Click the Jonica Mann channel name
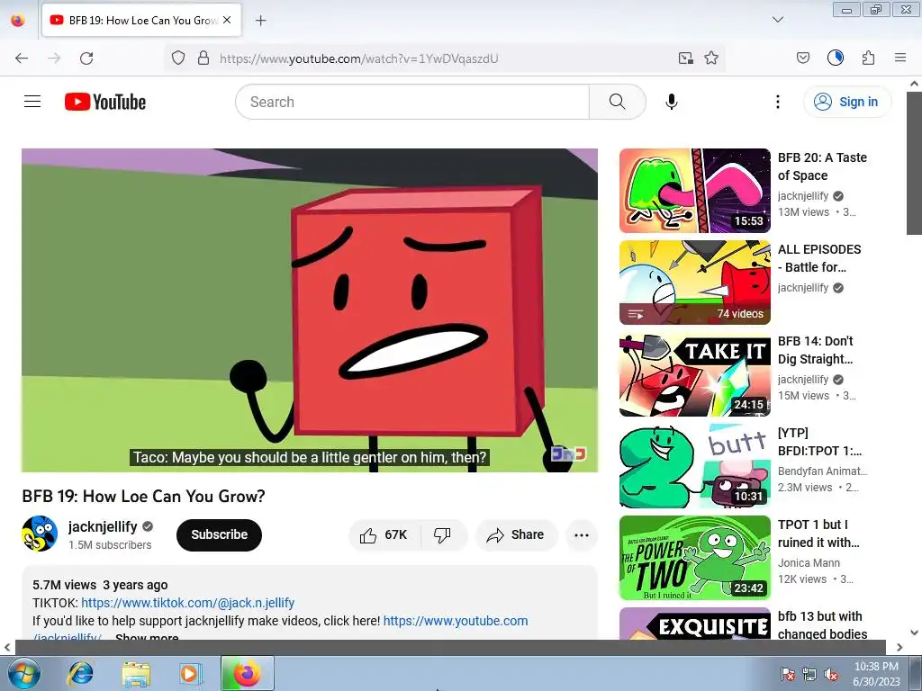This screenshot has height=691, width=922. pyautogui.click(x=809, y=563)
